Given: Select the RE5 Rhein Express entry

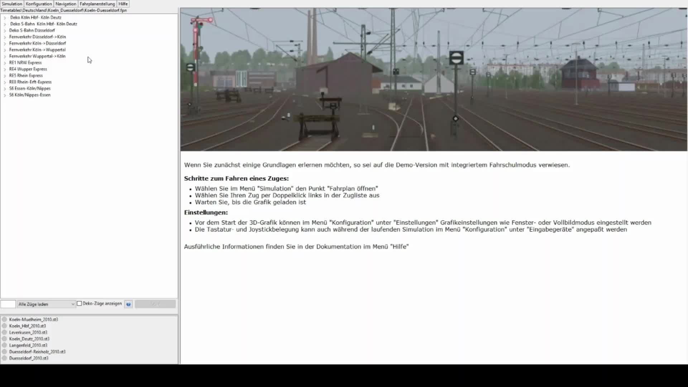Looking at the screenshot, I should pos(26,76).
